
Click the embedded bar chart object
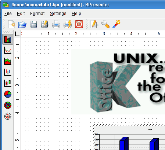click(129, 137)
